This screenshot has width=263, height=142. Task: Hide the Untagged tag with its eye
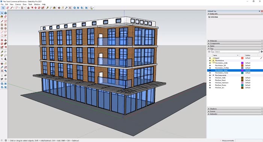(210, 58)
